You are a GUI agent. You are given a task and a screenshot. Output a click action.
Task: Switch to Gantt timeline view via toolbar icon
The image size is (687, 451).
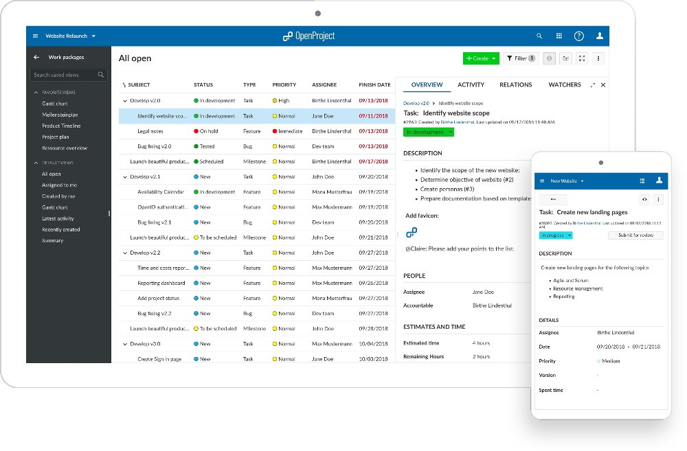[565, 58]
